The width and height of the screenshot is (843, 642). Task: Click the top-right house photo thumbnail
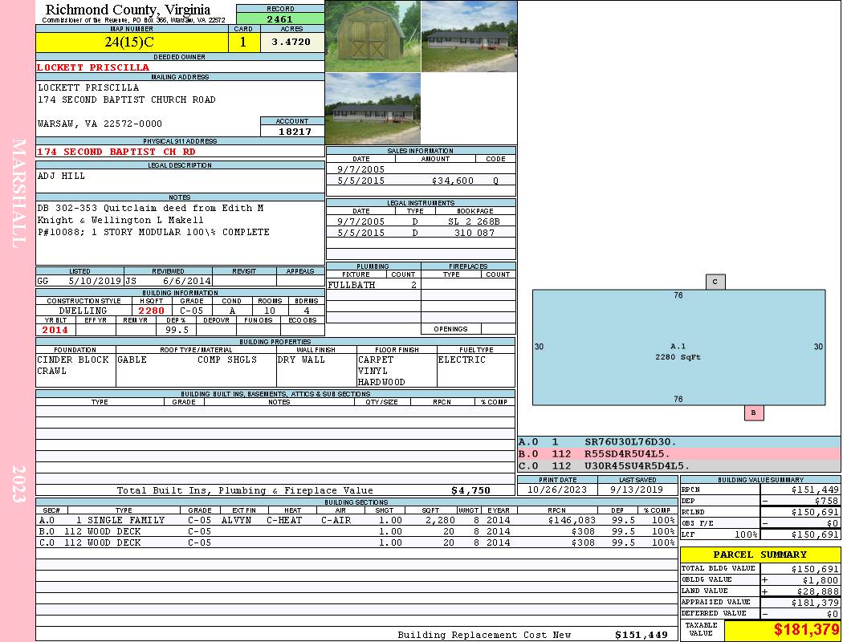click(468, 36)
